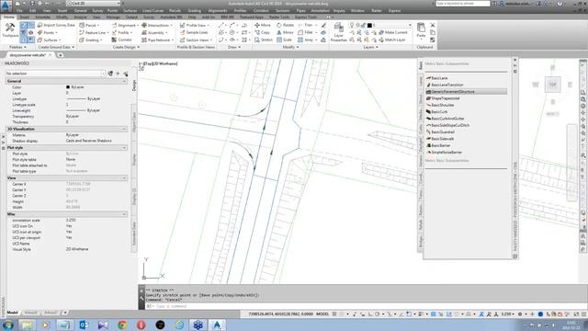Switch to the Insert ribbon tab
Screen dimensions: 588x331
point(25,17)
